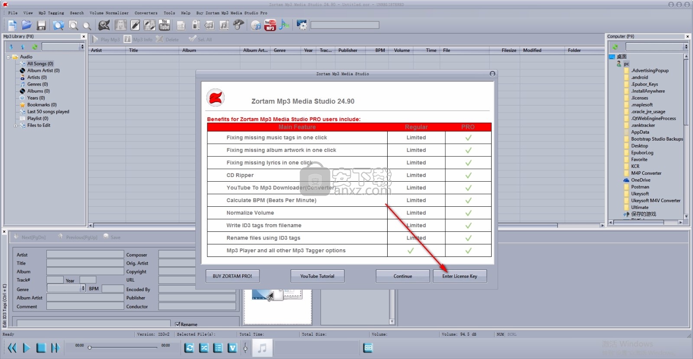Click the portrait photo toolbar icon

click(x=121, y=25)
